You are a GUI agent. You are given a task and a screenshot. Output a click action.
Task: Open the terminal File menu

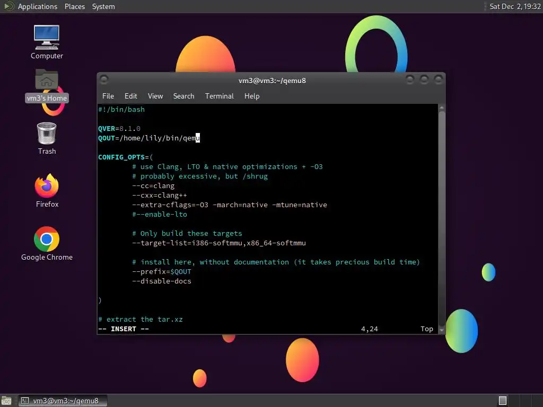108,96
